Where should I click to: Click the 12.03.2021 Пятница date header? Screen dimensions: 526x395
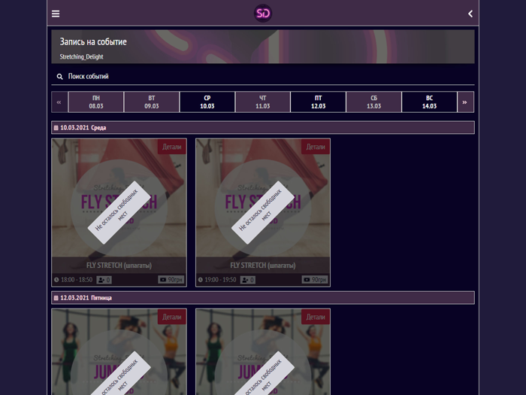tap(263, 298)
